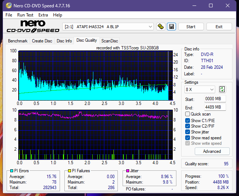Click the End position field 4489 MB

click(x=215, y=107)
